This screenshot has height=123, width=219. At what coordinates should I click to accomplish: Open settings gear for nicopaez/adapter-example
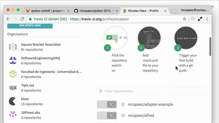pyautogui.click(x=123, y=104)
